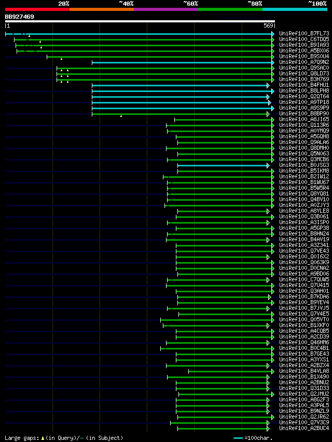Click the white query sequence bar
This screenshot has height=442, width=332.
pos(140,21)
